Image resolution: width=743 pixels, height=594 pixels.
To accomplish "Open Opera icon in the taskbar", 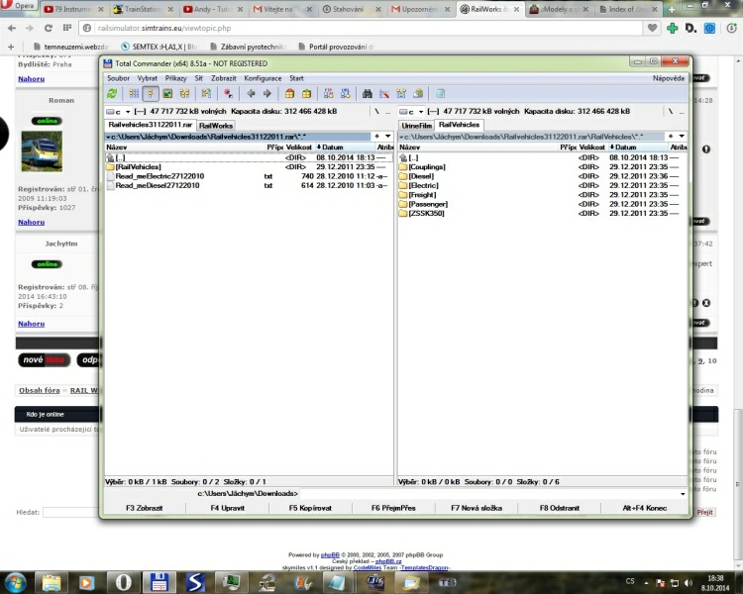I will [x=124, y=582].
